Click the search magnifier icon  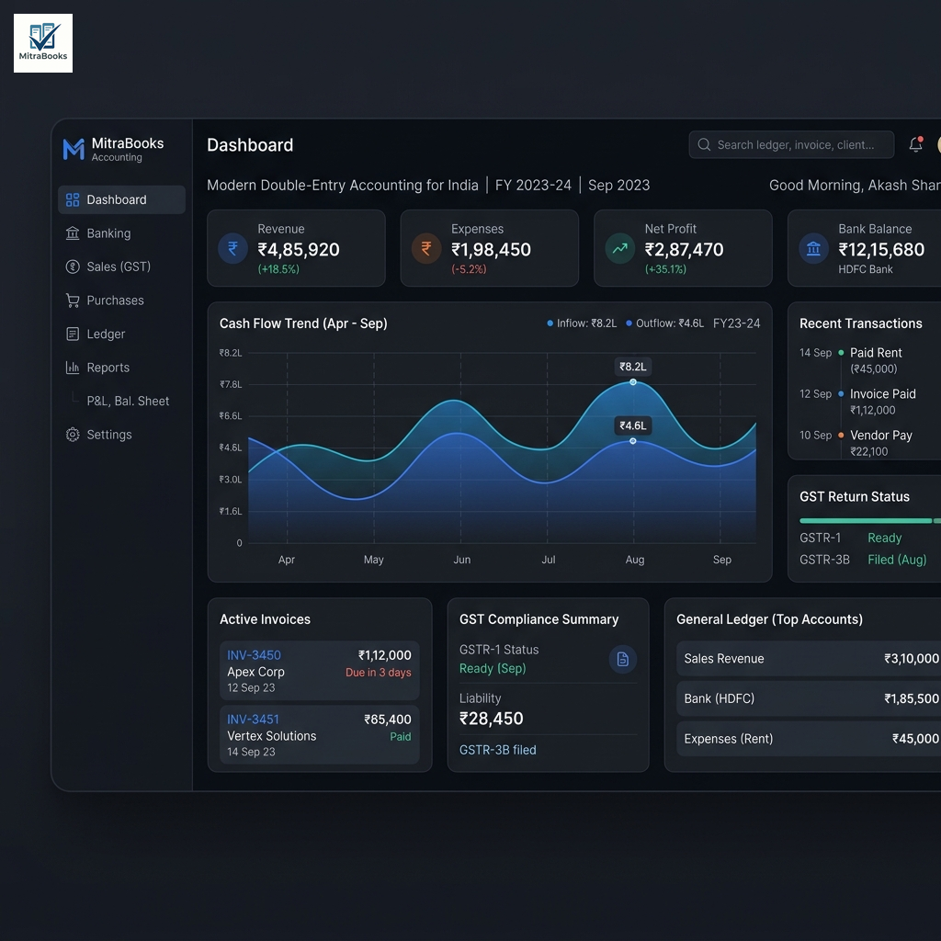tap(704, 144)
